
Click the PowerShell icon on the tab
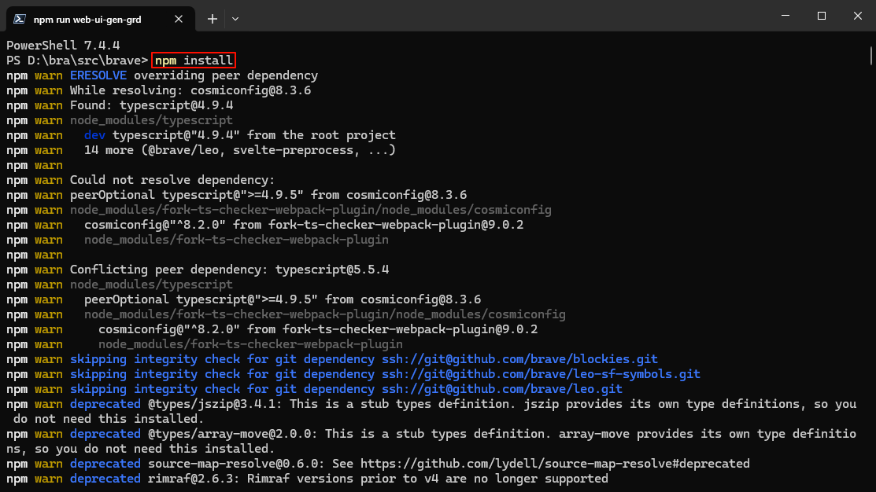(20, 19)
